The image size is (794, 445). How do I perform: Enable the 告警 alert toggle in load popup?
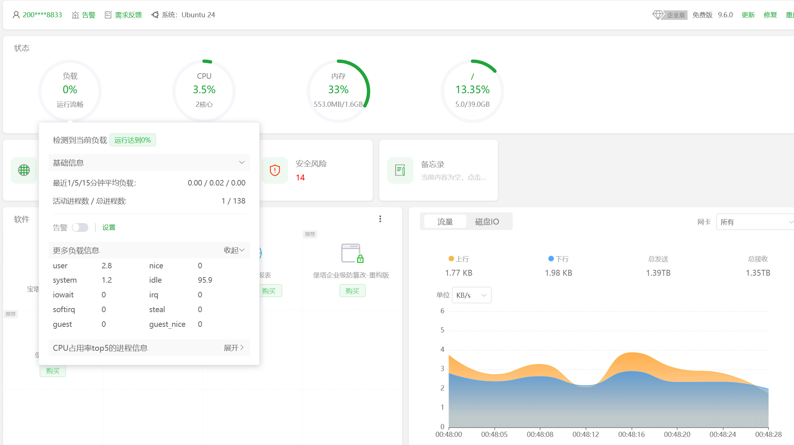[x=80, y=227]
